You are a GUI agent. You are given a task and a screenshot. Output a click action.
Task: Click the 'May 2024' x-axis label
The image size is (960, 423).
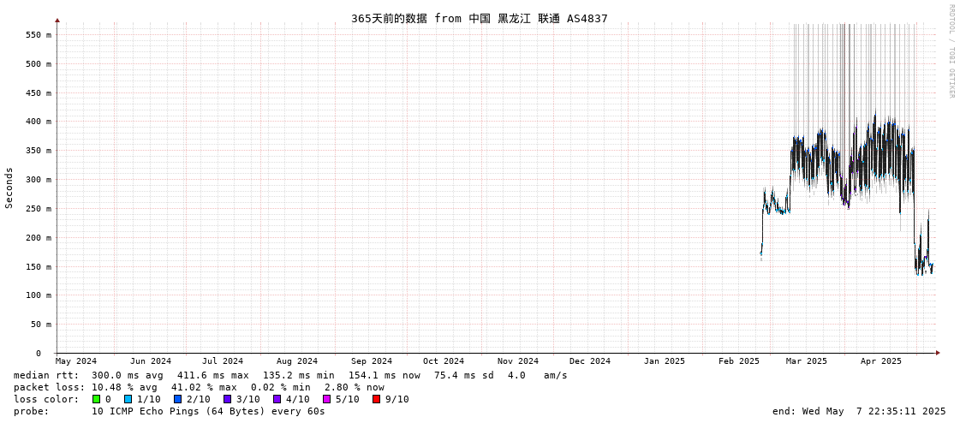click(x=76, y=361)
